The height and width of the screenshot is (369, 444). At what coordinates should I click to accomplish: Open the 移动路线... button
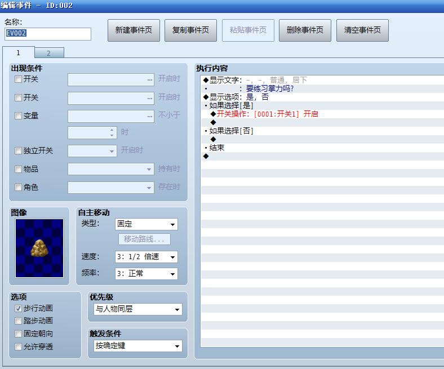click(144, 239)
